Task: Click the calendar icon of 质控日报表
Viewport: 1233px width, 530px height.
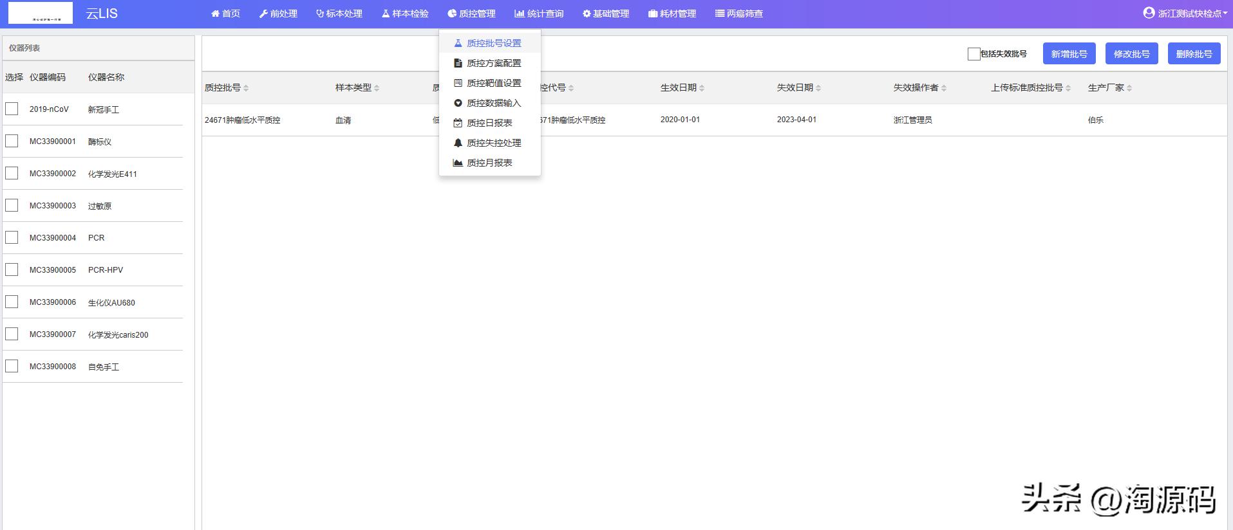Action: tap(458, 123)
